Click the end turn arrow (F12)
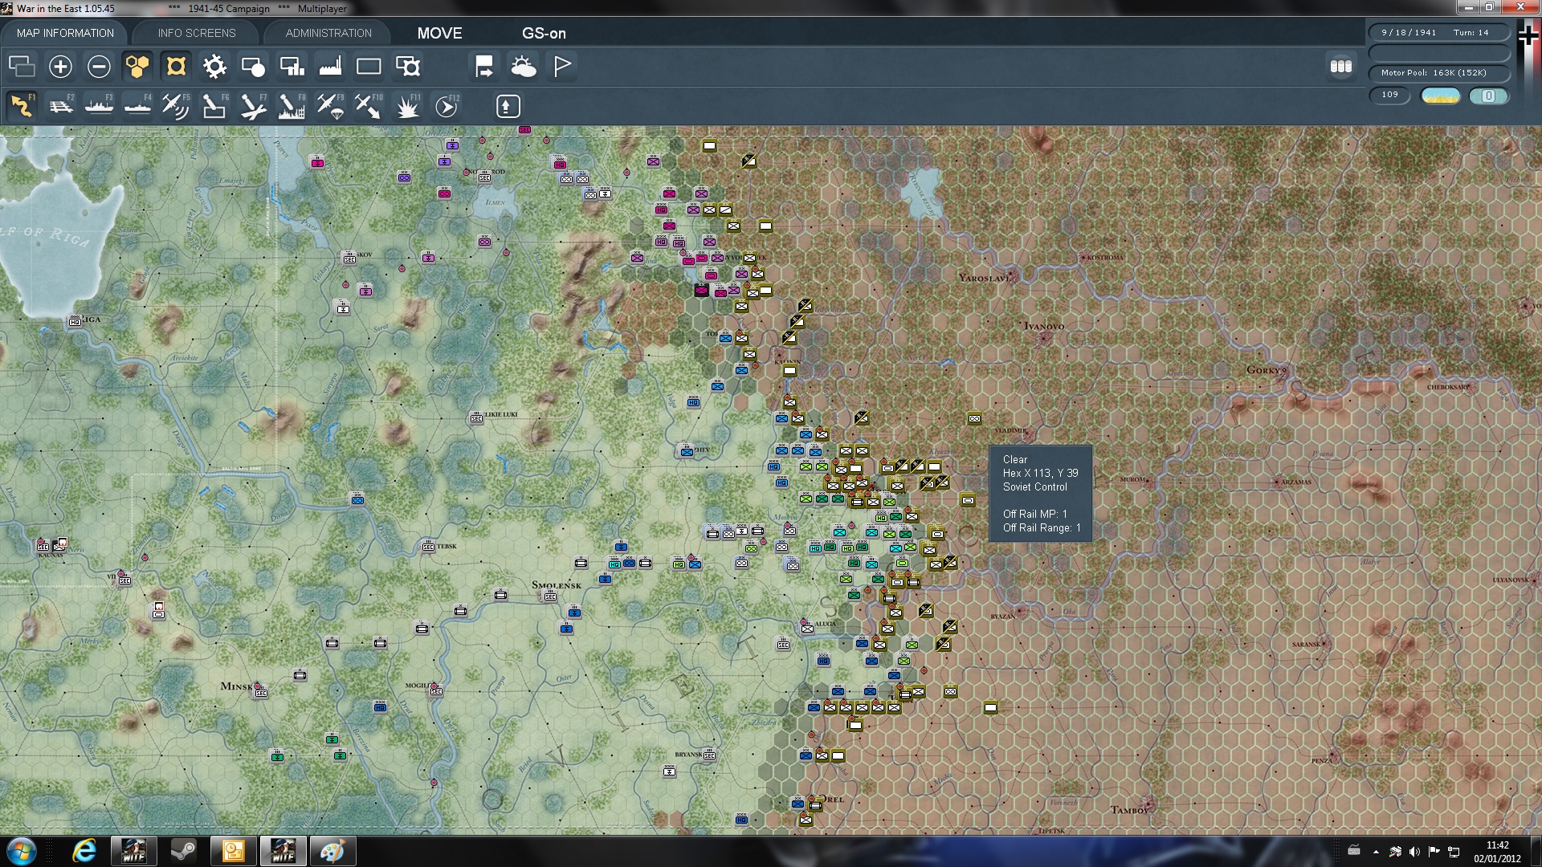 pos(447,105)
